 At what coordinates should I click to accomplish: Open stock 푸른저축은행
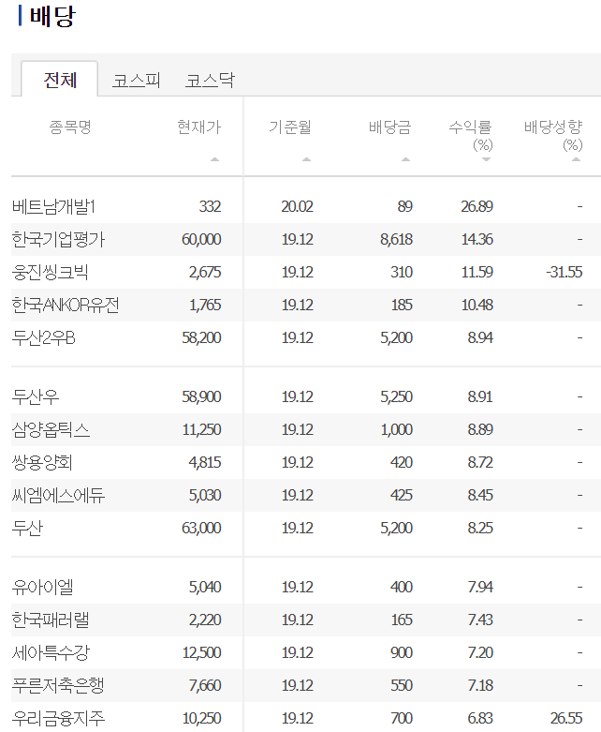point(58,685)
